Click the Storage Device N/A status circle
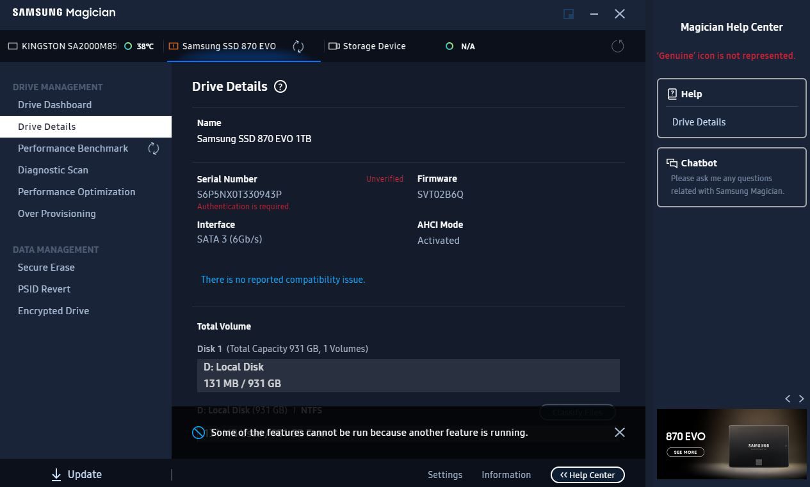 pos(449,46)
